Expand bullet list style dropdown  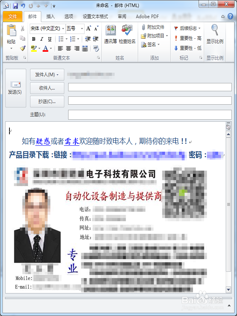coord(66,39)
